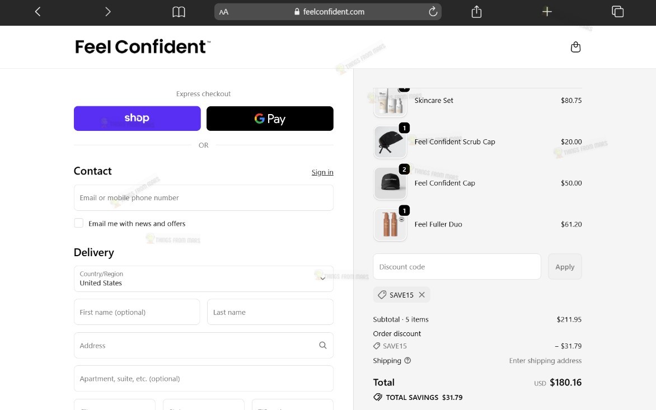The width and height of the screenshot is (656, 410).
Task: Click the Last name field
Action: click(x=270, y=312)
